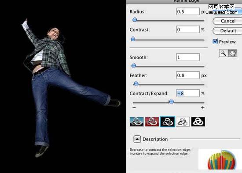This screenshot has width=242, height=173.
Task: Choose the Quick Mask red preview icon
Action: pos(152,121)
